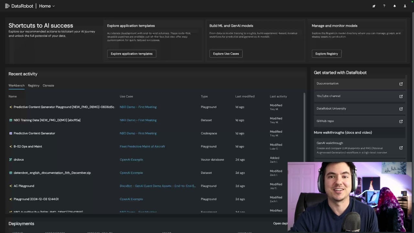Click external link icon for GitHub repo
Image resolution: width=414 pixels, height=233 pixels.
[401, 121]
